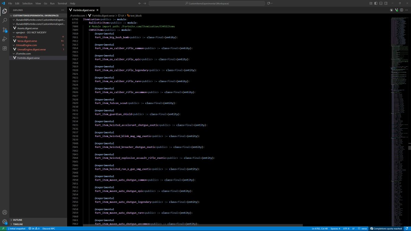The width and height of the screenshot is (411, 231).
Task: Open the View menu
Action: coord(38,3)
